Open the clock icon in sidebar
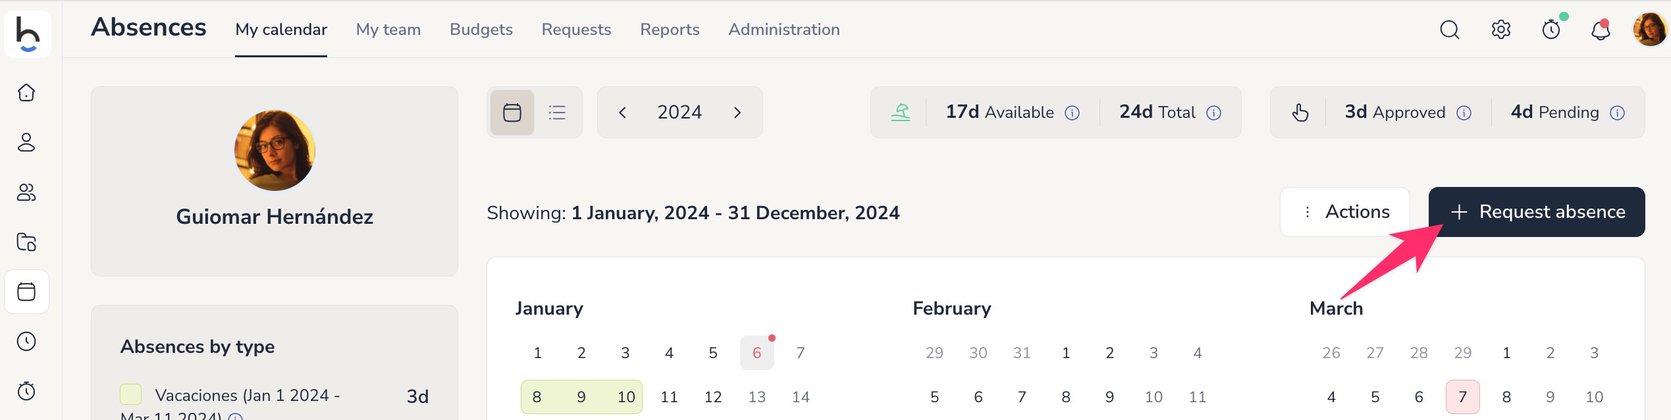 coord(26,341)
